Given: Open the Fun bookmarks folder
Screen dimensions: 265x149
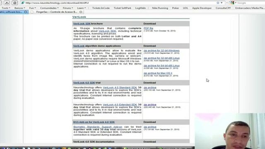Looking at the screenshot, I should coord(32,8).
